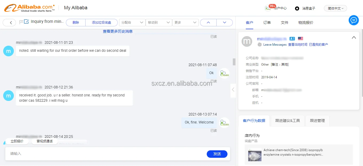Click 查看更多历史消息 link

click(x=118, y=31)
